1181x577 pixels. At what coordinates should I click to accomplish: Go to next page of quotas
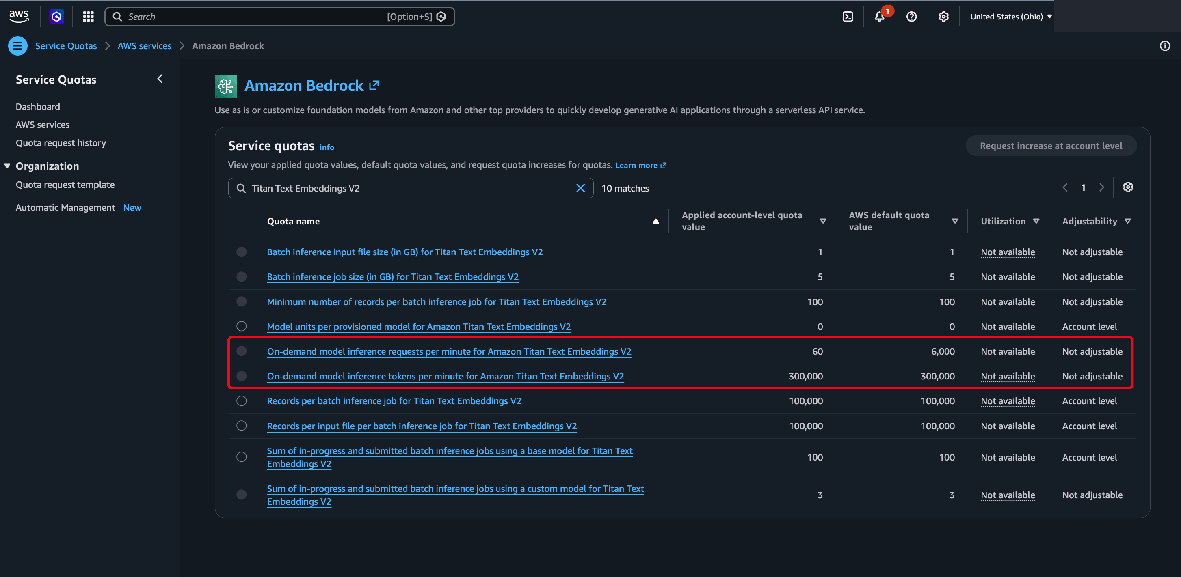[x=1101, y=188]
